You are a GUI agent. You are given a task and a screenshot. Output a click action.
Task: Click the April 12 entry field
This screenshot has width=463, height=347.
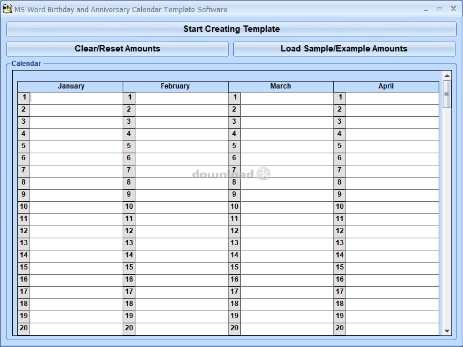pos(392,232)
